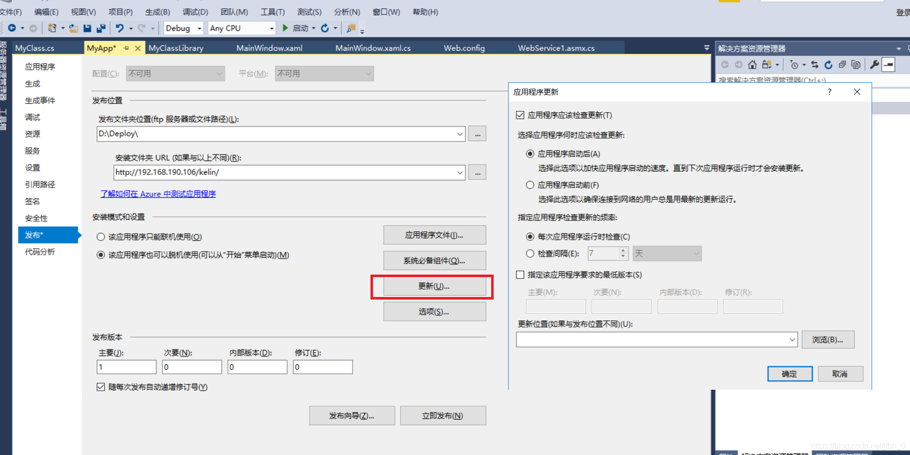This screenshot has height=455, width=910.
Task: Undo the last action in the toolbar
Action: 120,28
